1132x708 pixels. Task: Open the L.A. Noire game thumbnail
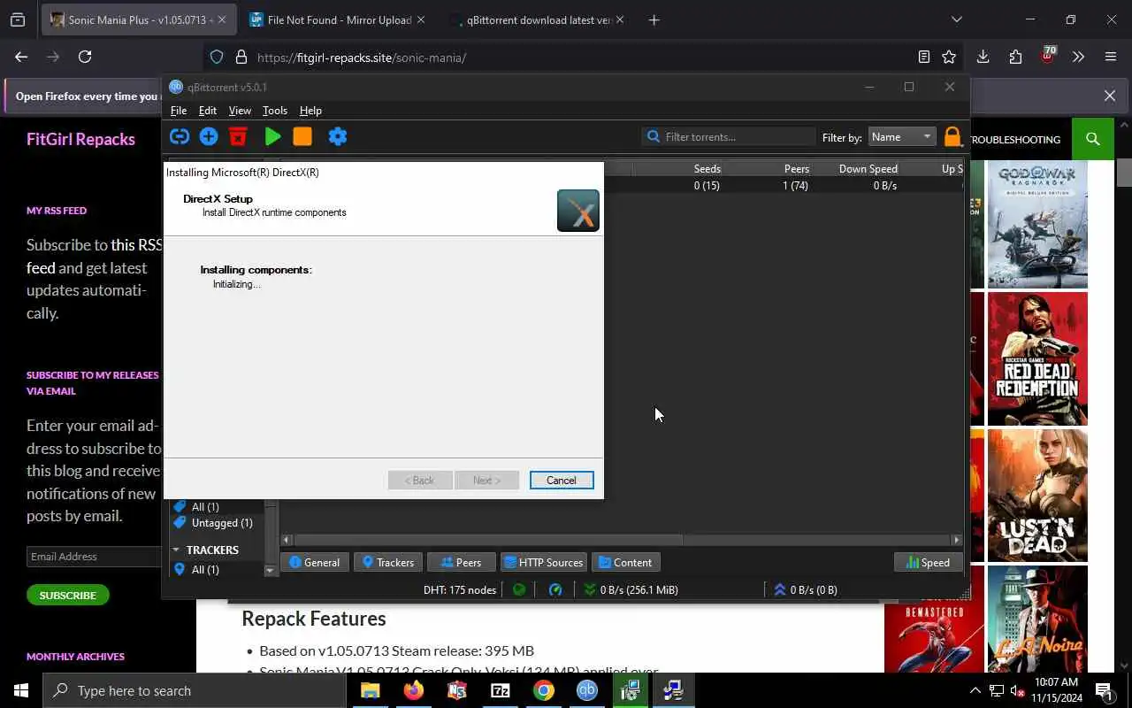tap(1037, 619)
